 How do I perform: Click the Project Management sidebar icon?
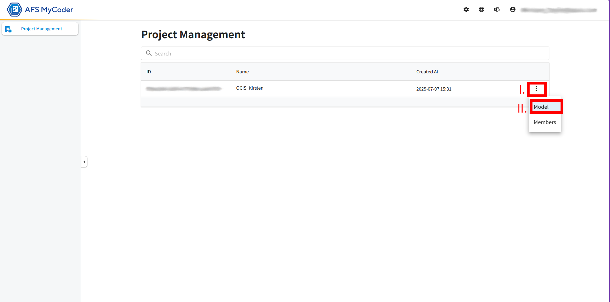pyautogui.click(x=8, y=29)
